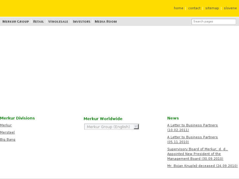Open Mr. Bojan Knuplež deceased news
The width and height of the screenshot is (239, 179).
click(202, 166)
